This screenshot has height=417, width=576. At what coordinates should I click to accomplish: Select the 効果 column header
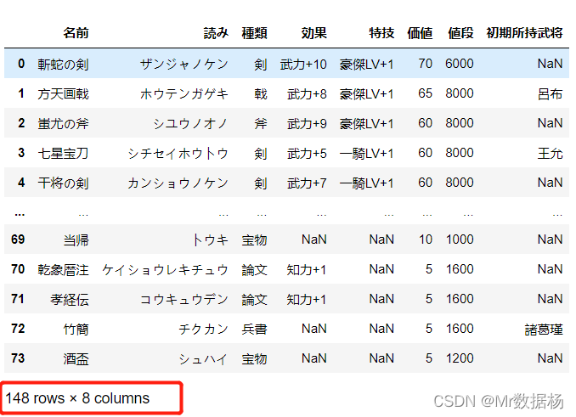313,33
